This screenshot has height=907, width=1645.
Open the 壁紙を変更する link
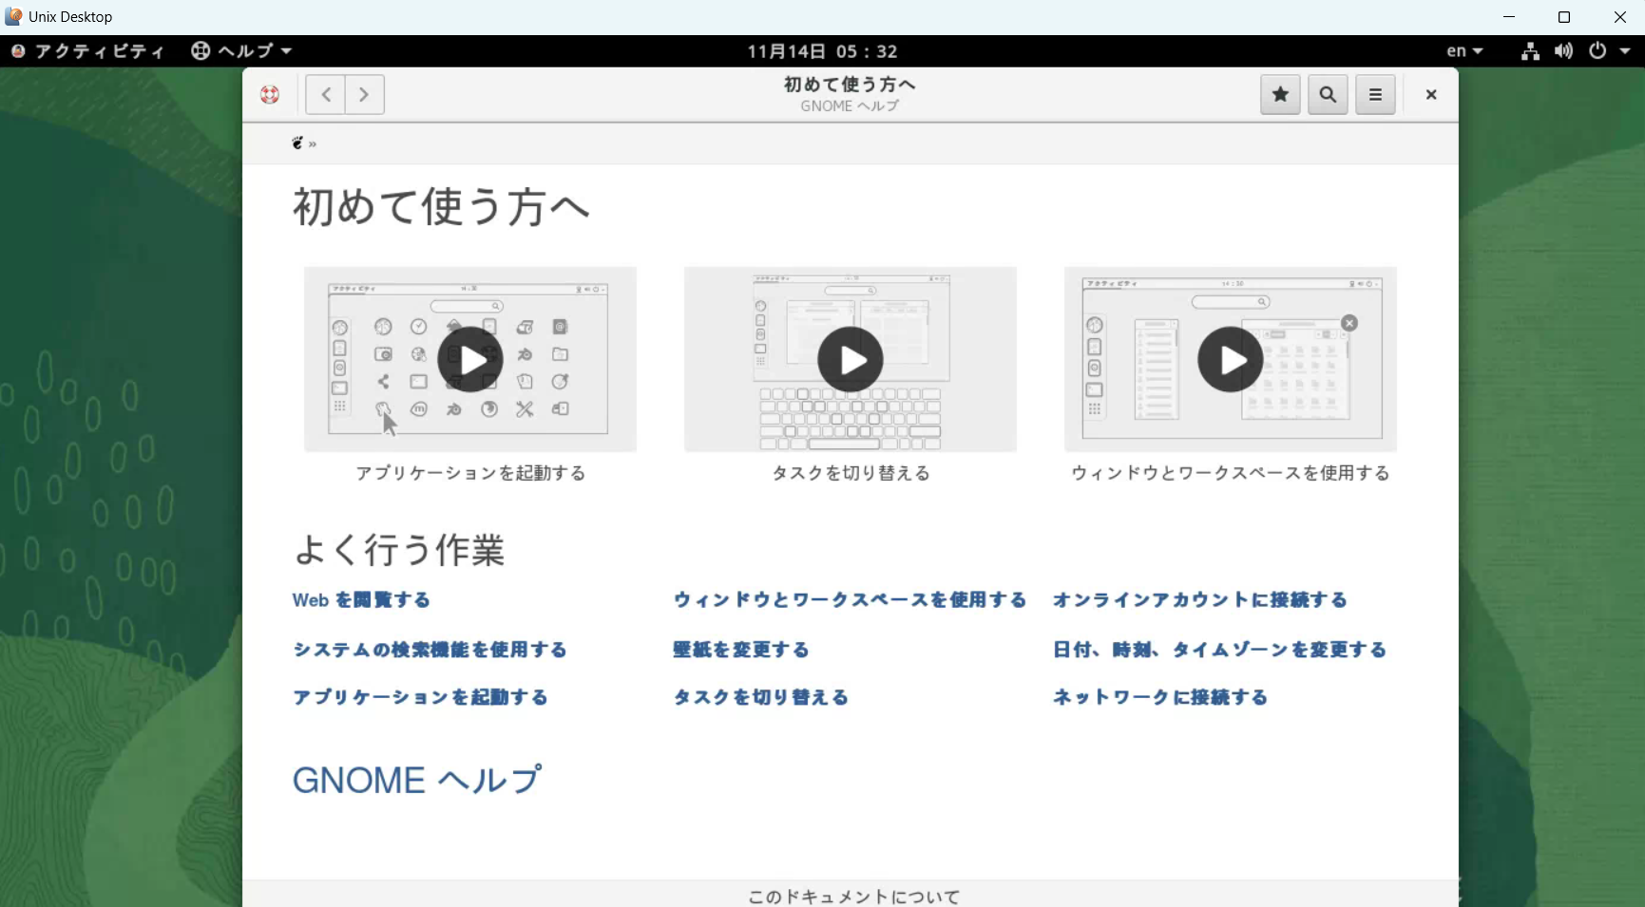click(740, 650)
